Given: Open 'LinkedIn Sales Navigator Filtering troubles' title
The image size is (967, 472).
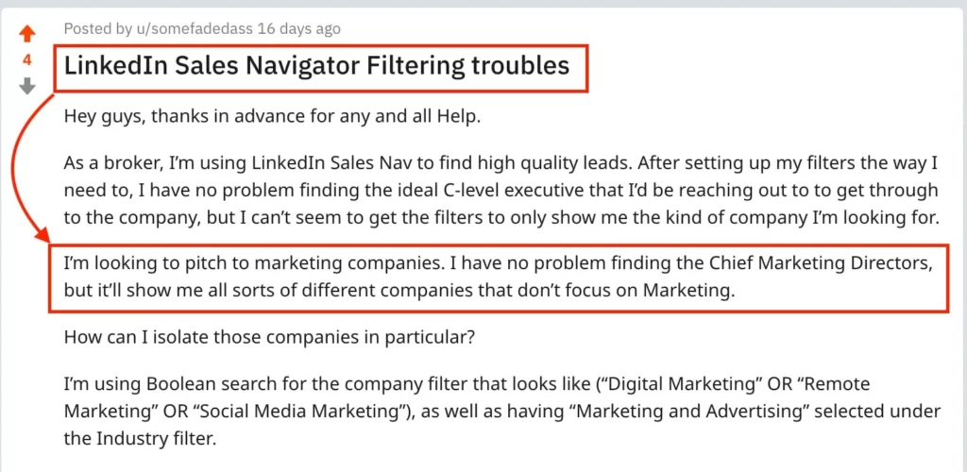Looking at the screenshot, I should pyautogui.click(x=316, y=65).
